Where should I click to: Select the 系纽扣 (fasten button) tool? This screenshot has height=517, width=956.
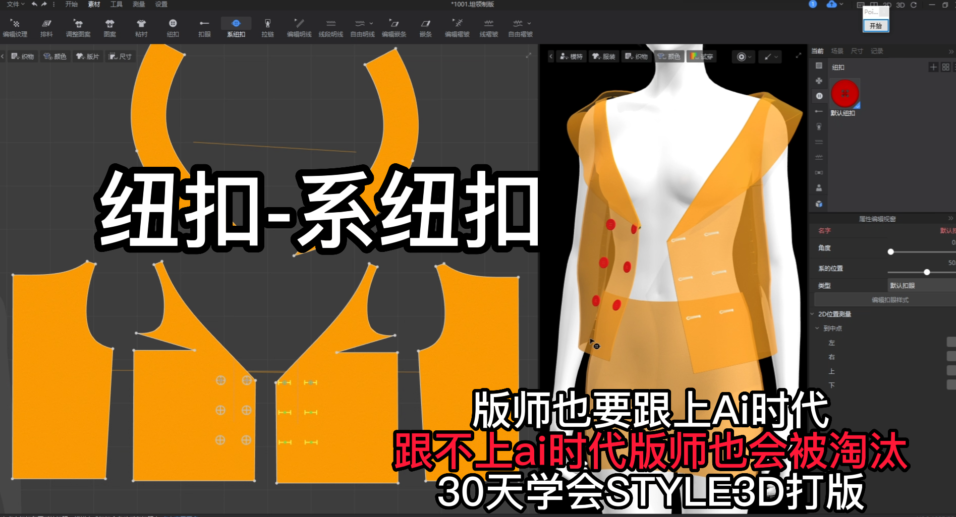click(236, 28)
